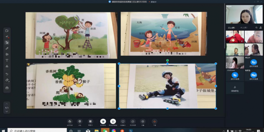Activate the pointer selection tool
The width and height of the screenshot is (264, 132).
(x=7, y=43)
